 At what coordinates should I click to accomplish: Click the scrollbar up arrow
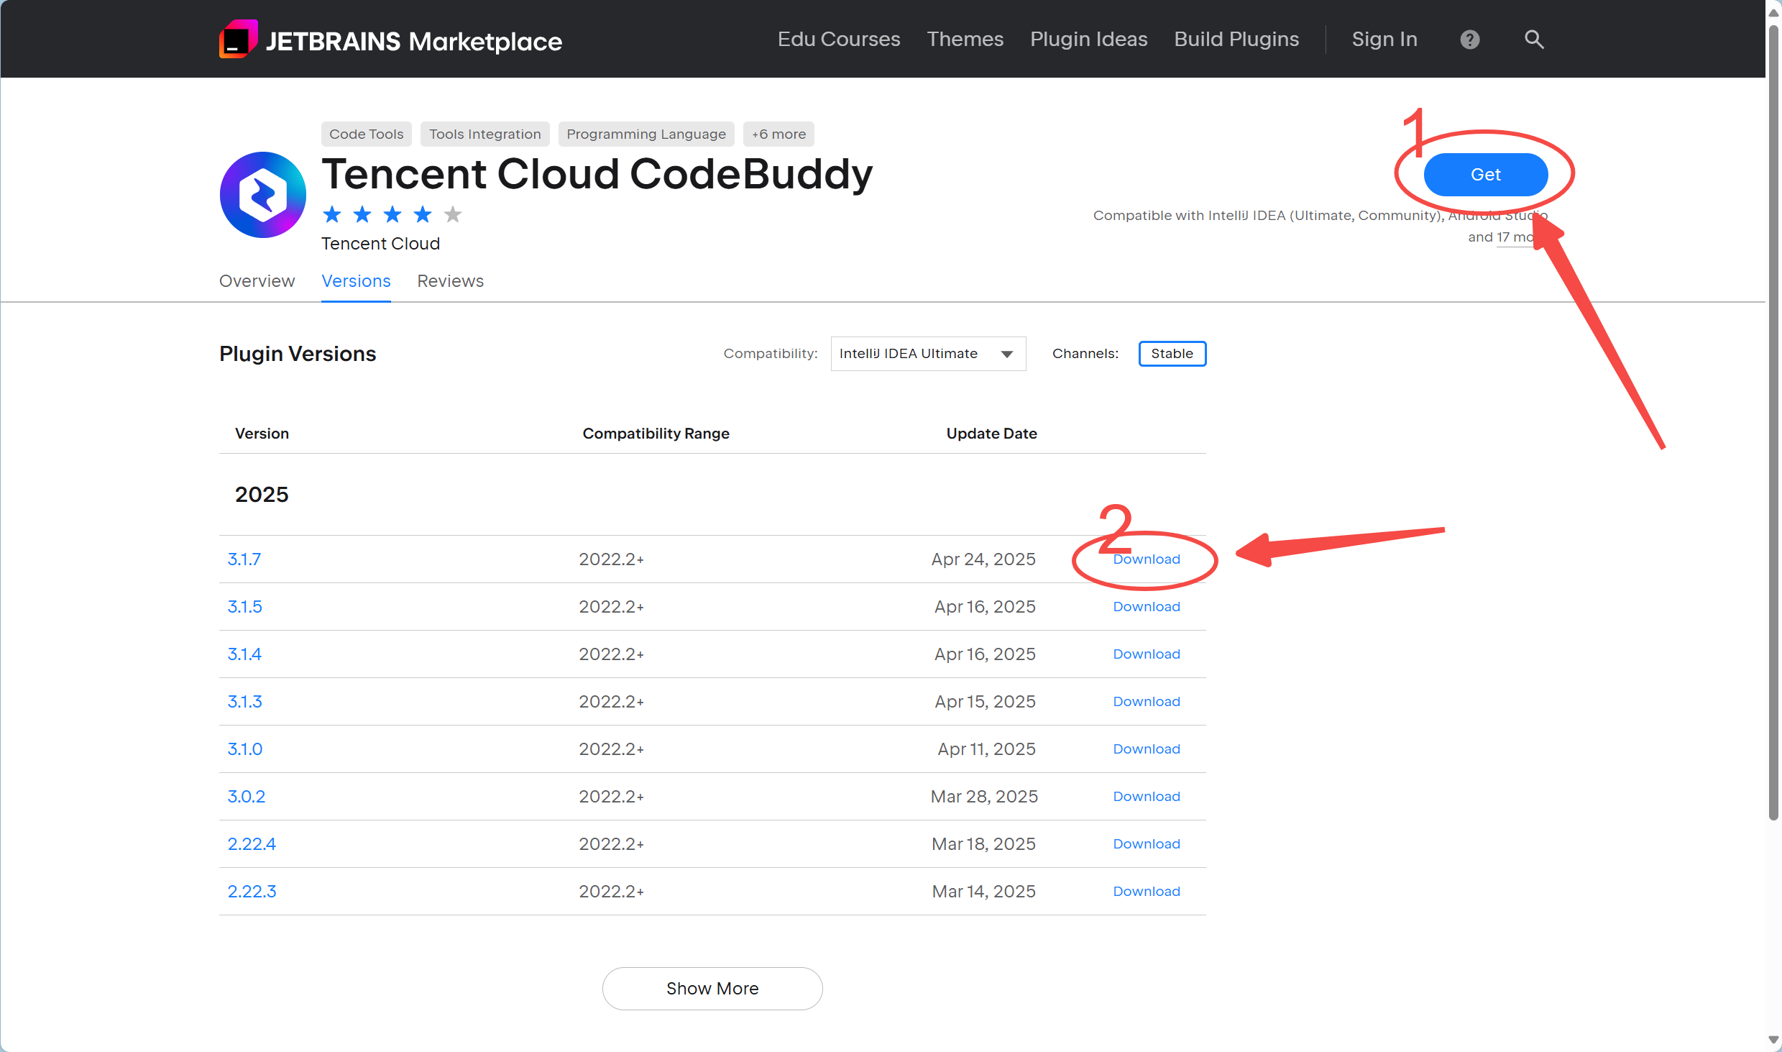1773,13
